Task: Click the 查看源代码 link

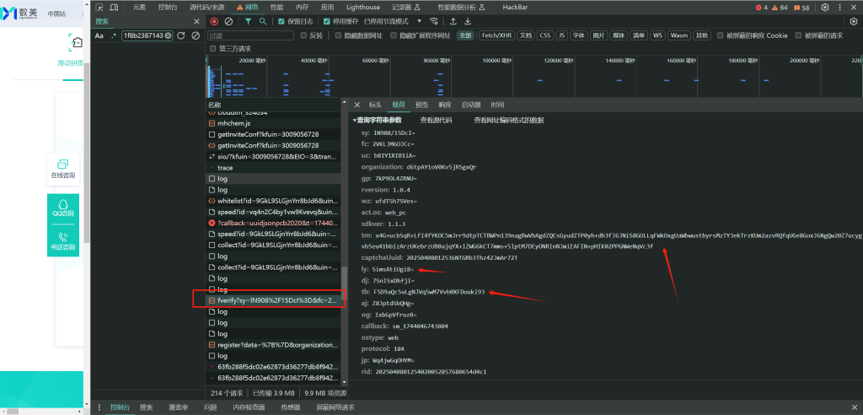Action: (x=436, y=120)
